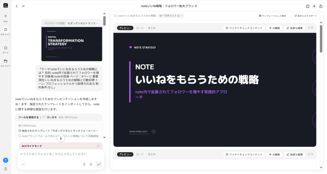Click the share upload icon at top right
Viewport: 327px width, 174px height.
pos(321,6)
